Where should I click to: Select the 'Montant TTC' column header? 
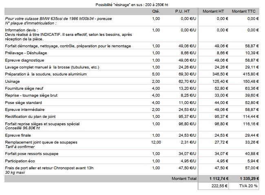click(x=245, y=11)
